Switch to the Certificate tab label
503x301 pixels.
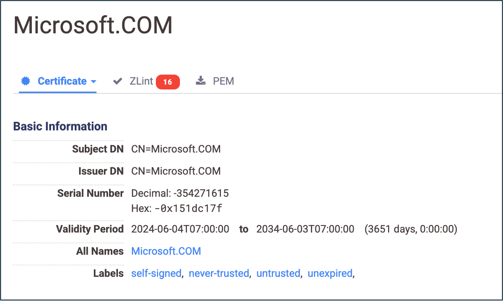(x=62, y=81)
